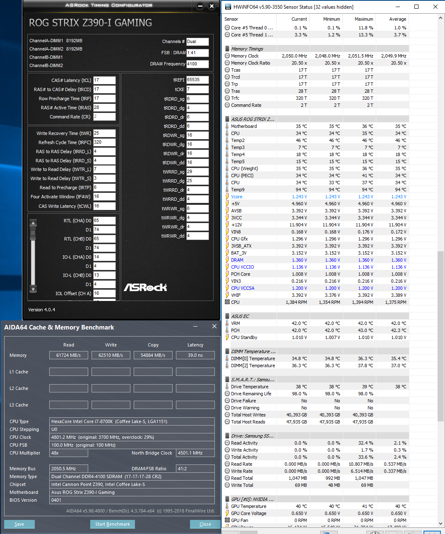Click the Maximum column header
The width and height of the screenshot is (445, 534).
point(364,19)
